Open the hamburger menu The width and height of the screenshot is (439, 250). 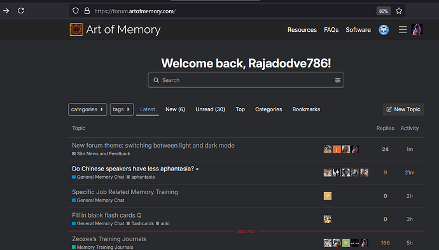[403, 30]
